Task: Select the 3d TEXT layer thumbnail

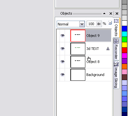Action: (x=78, y=49)
